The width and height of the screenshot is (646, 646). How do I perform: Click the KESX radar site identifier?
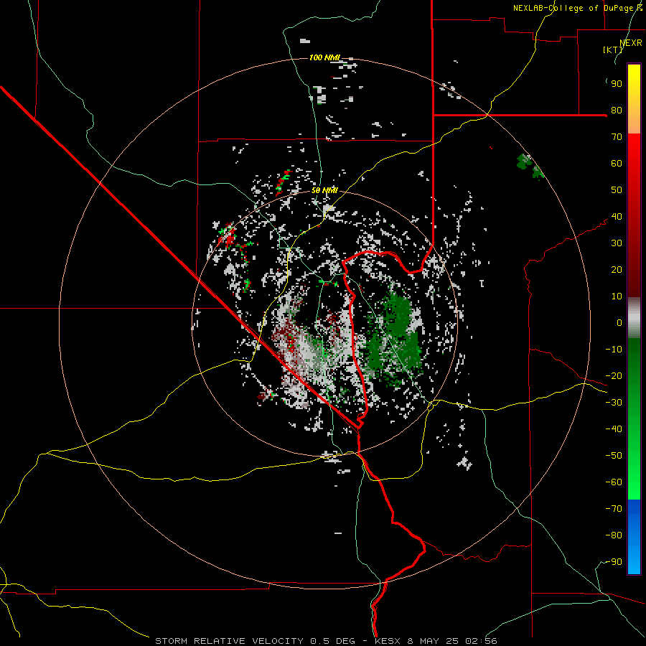point(388,641)
